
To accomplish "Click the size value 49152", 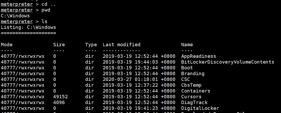I will point(60,97).
